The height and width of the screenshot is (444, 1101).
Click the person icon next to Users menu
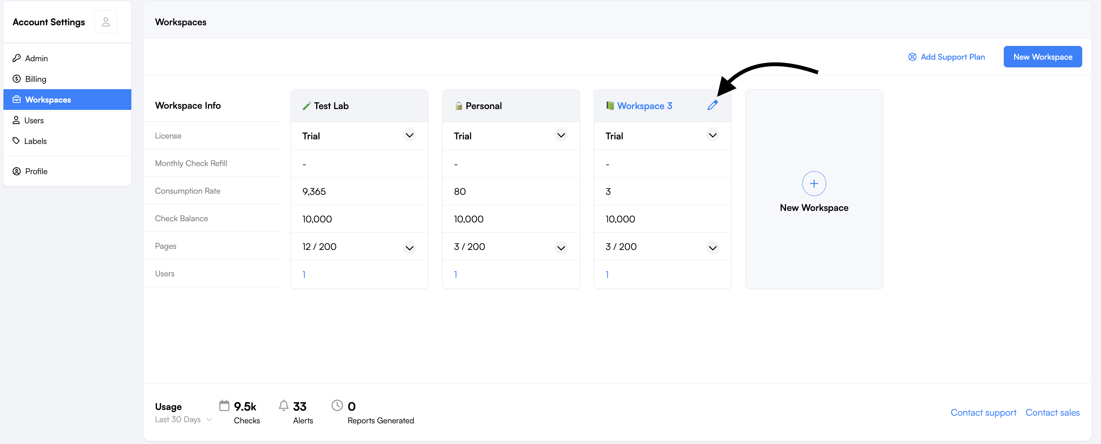pyautogui.click(x=16, y=120)
